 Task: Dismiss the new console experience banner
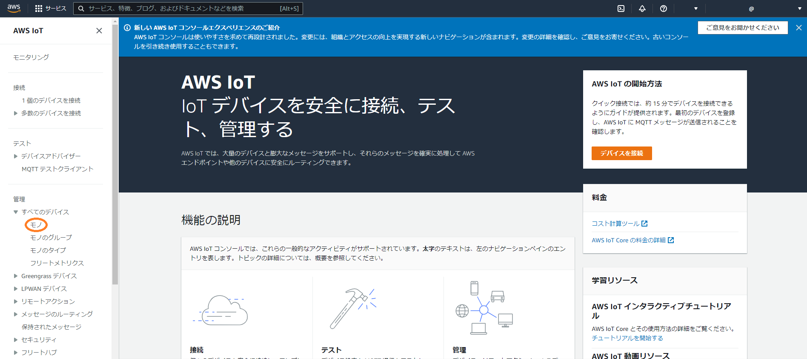[798, 28]
